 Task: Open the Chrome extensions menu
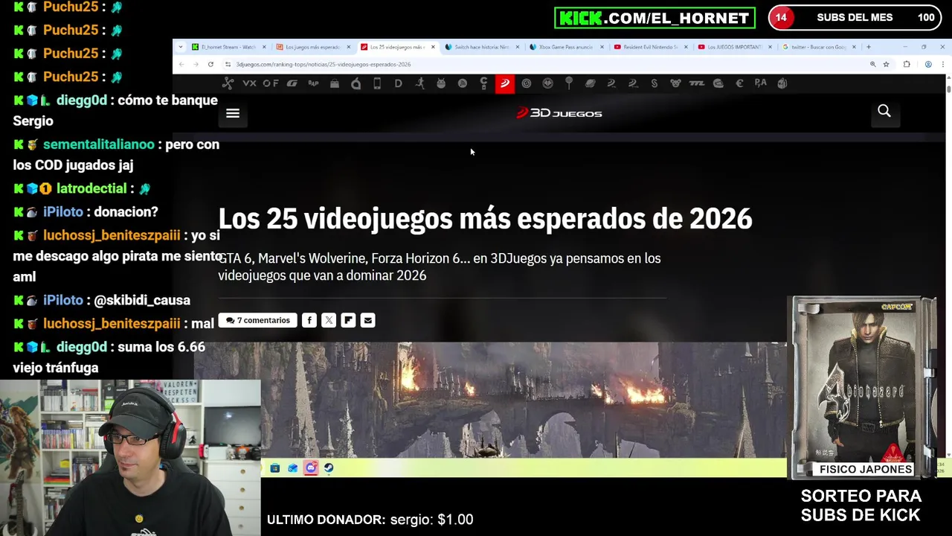(x=907, y=64)
